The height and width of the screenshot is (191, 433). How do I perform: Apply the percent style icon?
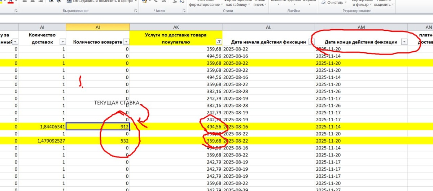pos(156,1)
